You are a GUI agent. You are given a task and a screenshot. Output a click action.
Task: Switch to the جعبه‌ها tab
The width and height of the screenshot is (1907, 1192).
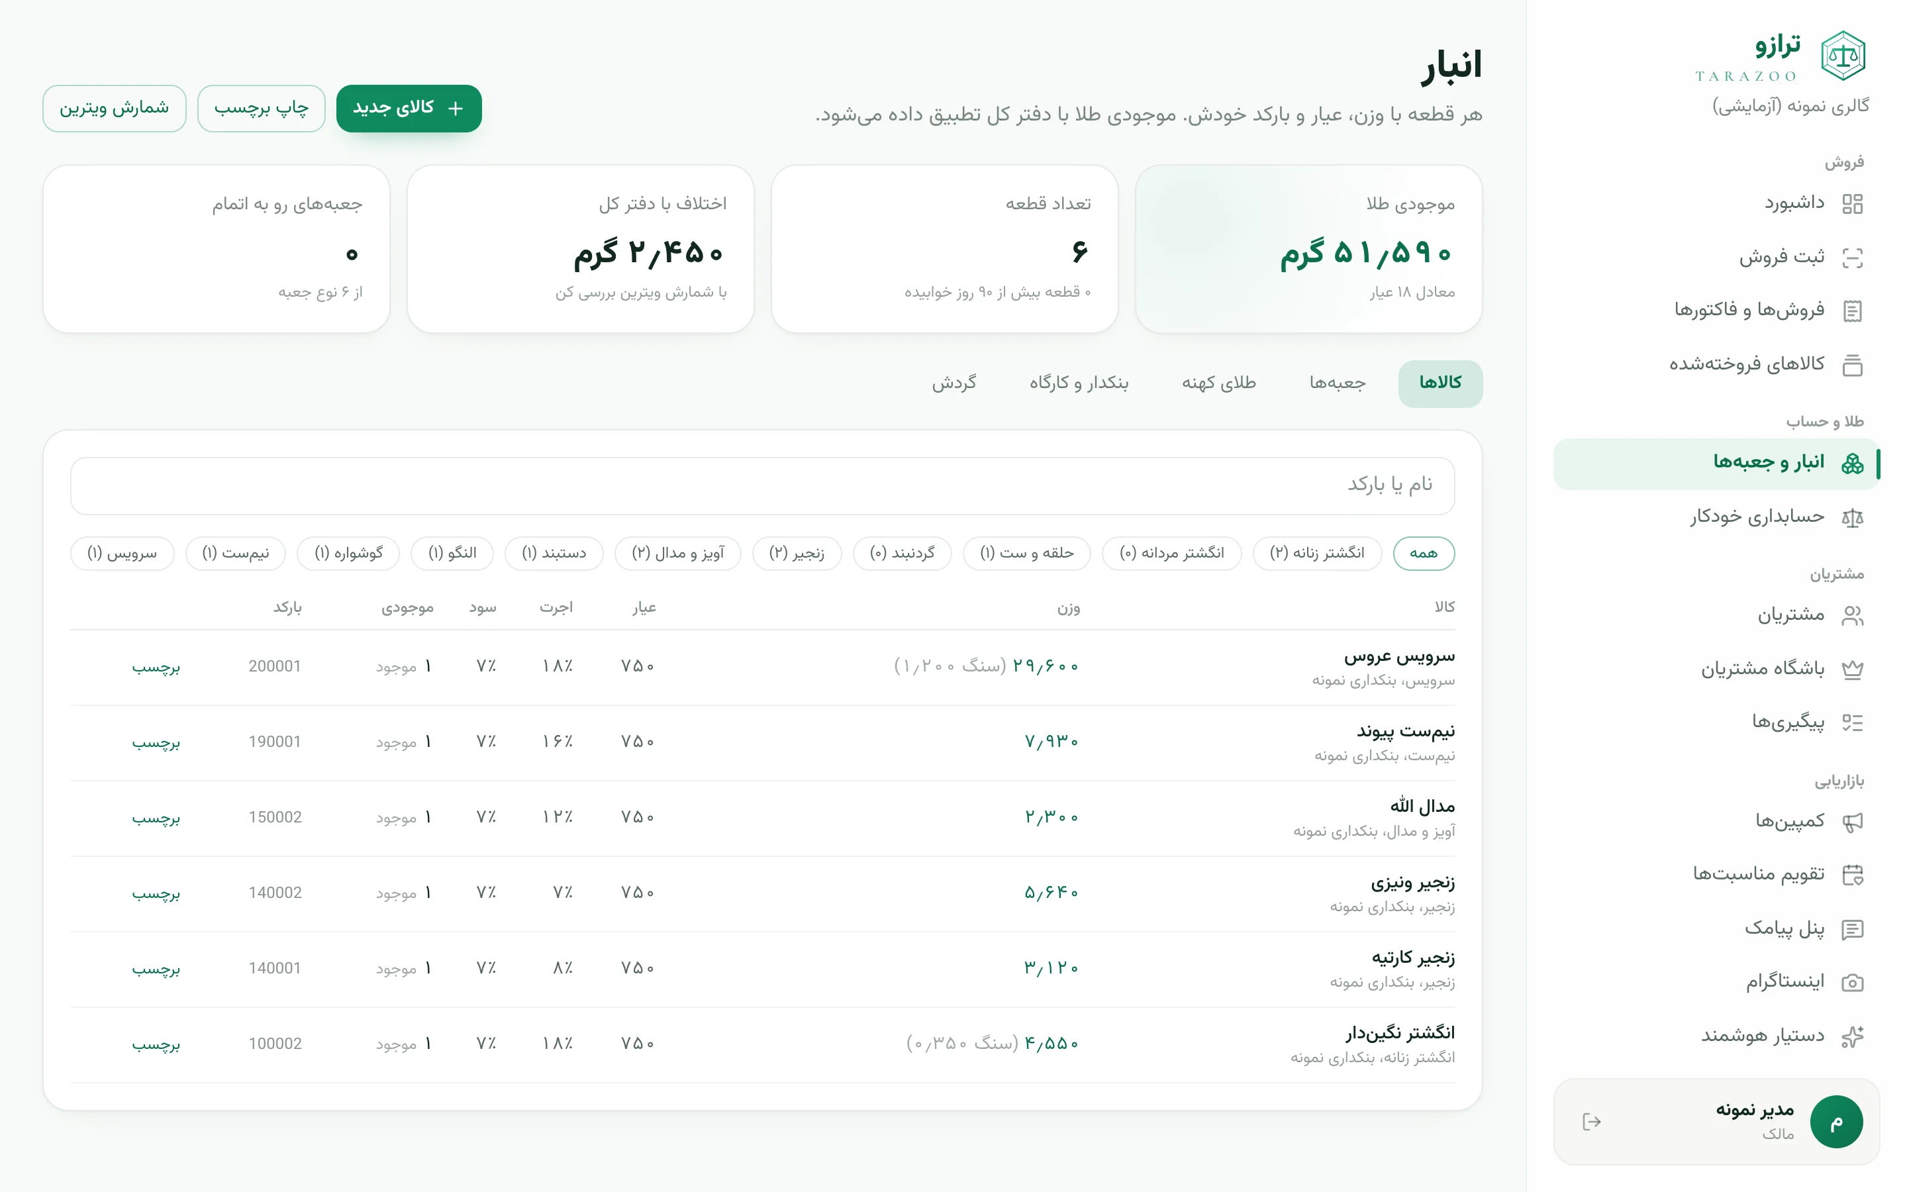click(x=1338, y=383)
